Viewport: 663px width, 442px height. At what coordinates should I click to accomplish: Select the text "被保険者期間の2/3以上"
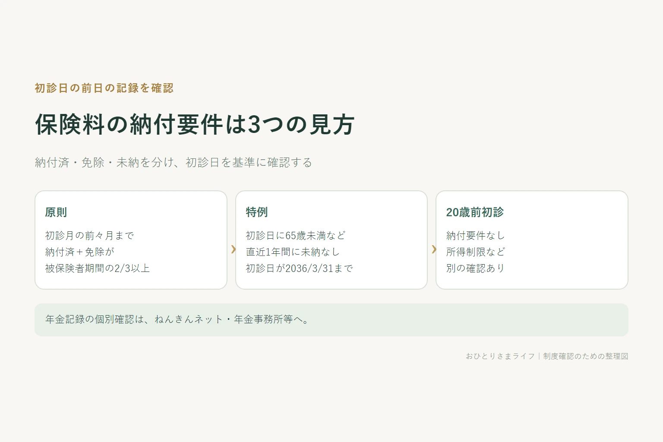pos(98,268)
